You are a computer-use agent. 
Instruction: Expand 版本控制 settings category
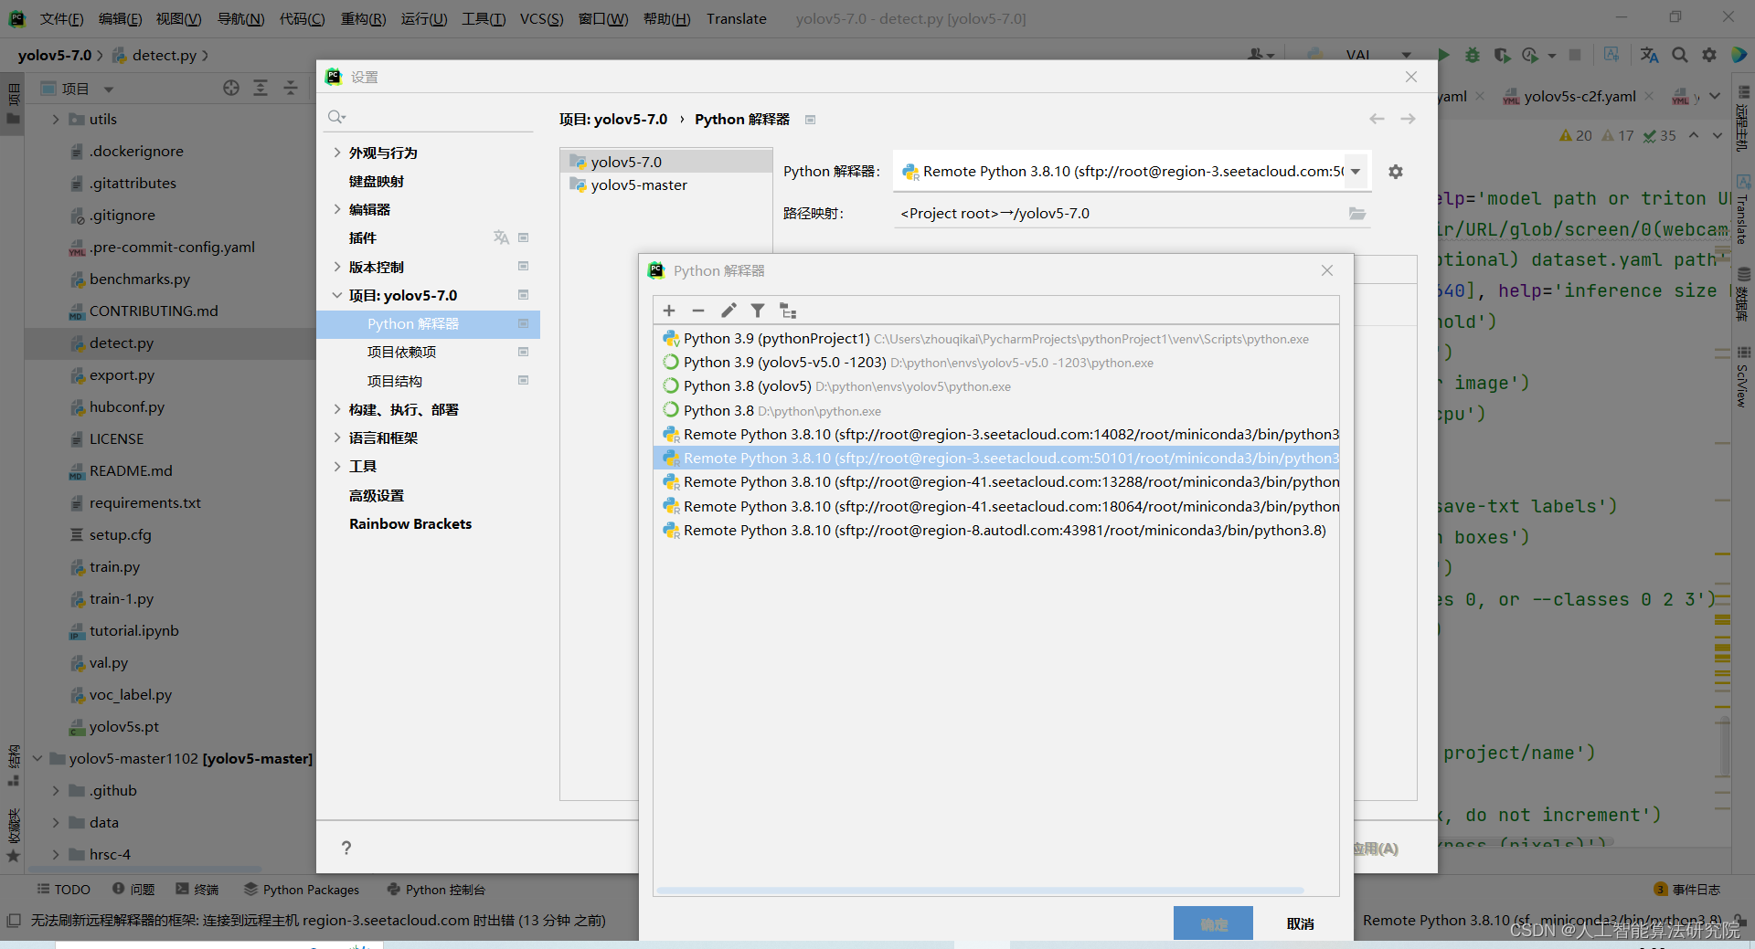click(x=337, y=267)
